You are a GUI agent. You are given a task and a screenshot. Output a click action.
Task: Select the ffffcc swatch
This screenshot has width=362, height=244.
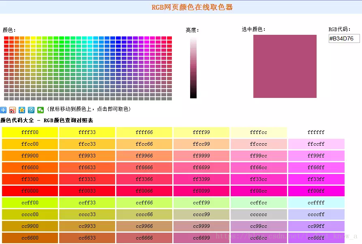[x=259, y=132]
